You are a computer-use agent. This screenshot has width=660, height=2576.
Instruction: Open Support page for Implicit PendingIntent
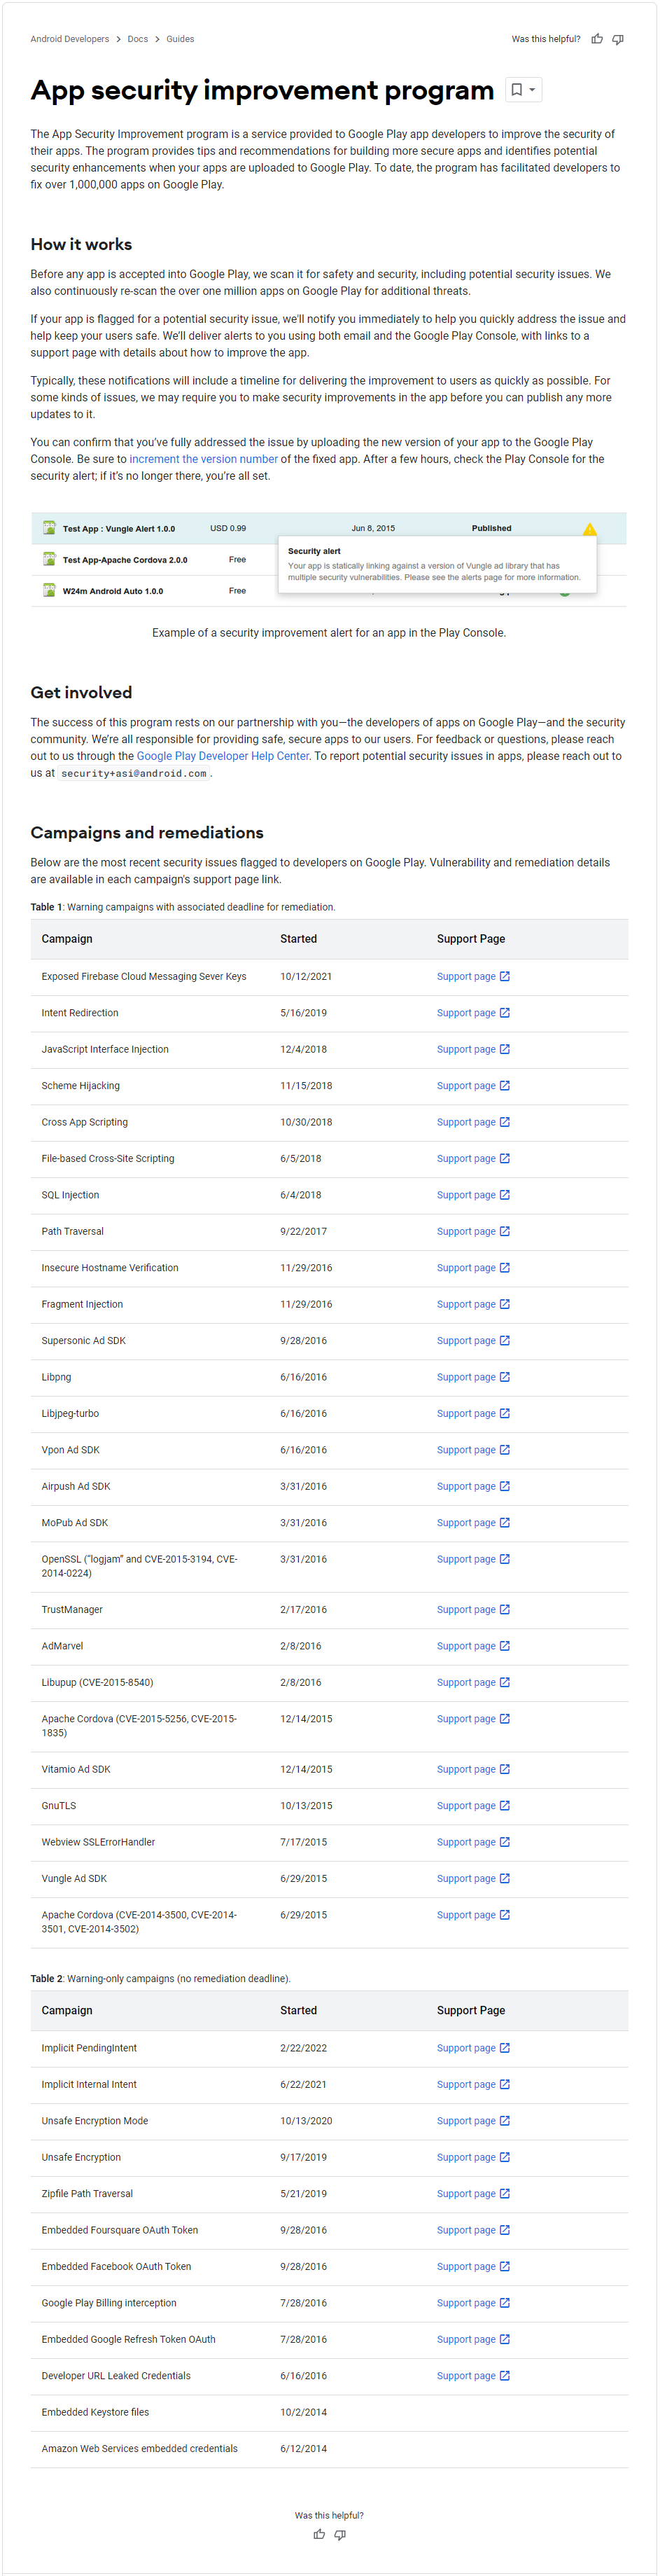(x=473, y=2048)
